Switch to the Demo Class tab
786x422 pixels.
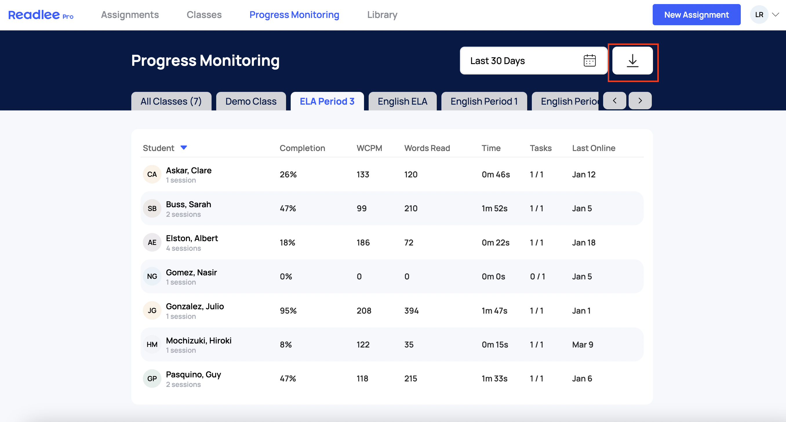pos(251,101)
